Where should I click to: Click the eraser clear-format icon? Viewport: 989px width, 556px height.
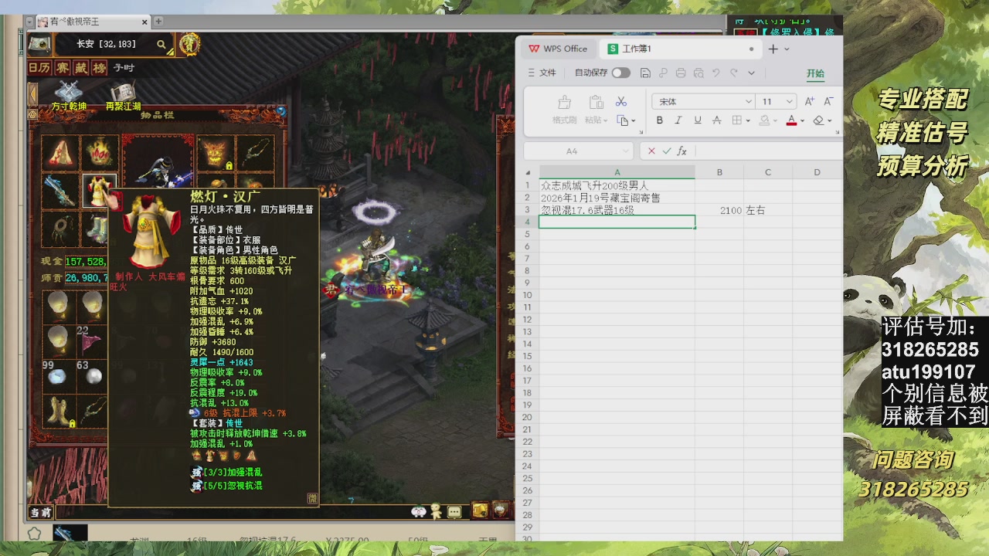coord(818,120)
